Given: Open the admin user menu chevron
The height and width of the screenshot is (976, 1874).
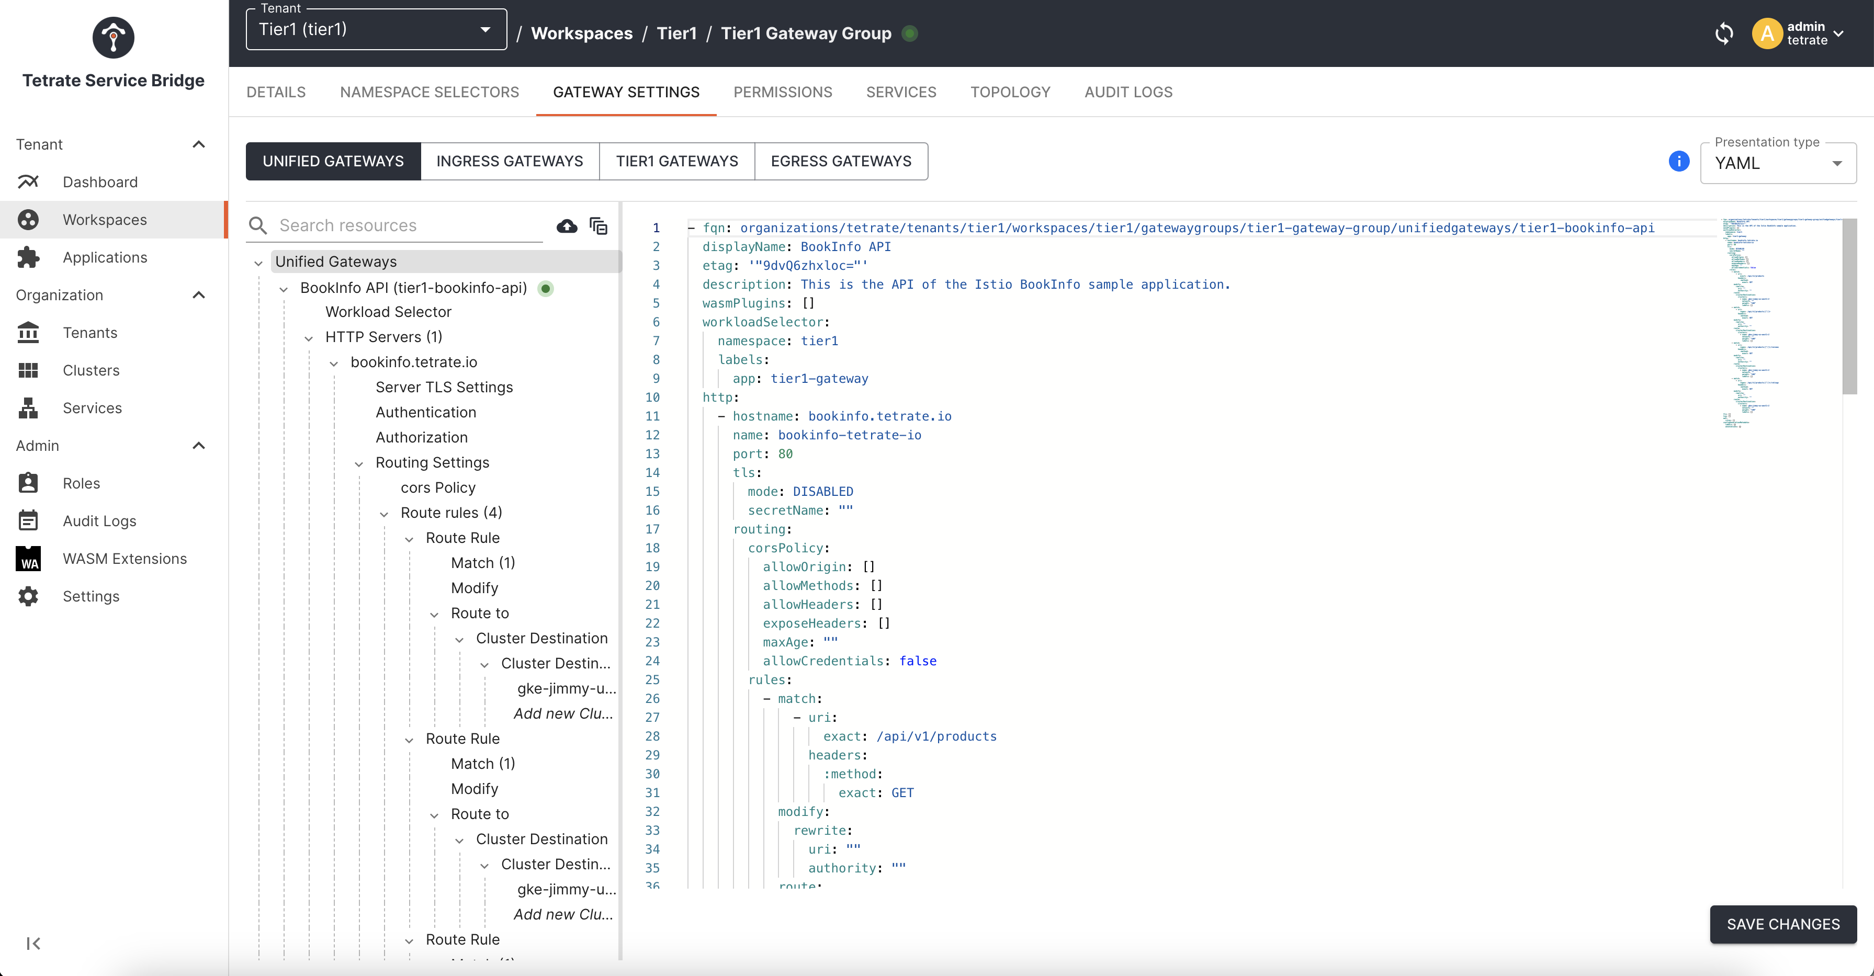Looking at the screenshot, I should 1839,33.
